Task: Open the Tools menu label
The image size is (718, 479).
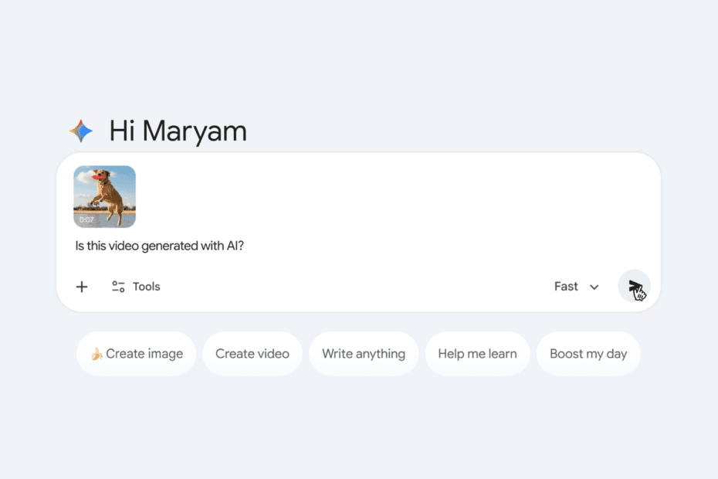Action: pos(147,287)
